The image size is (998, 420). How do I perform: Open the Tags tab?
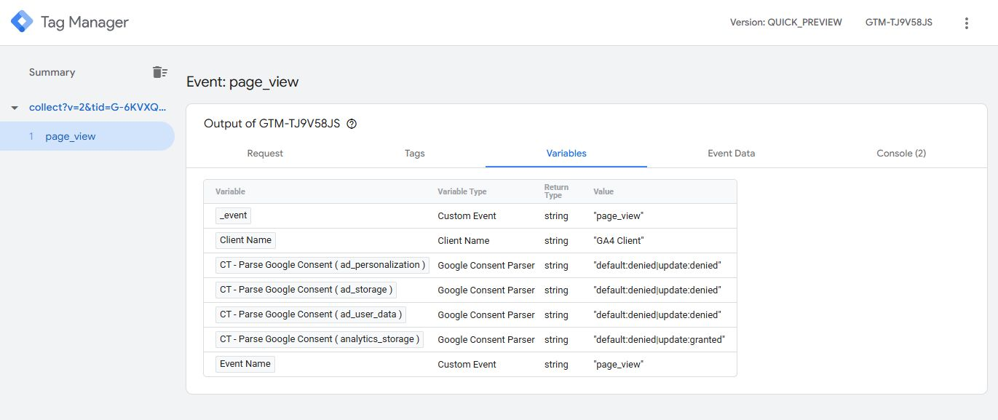(x=414, y=154)
